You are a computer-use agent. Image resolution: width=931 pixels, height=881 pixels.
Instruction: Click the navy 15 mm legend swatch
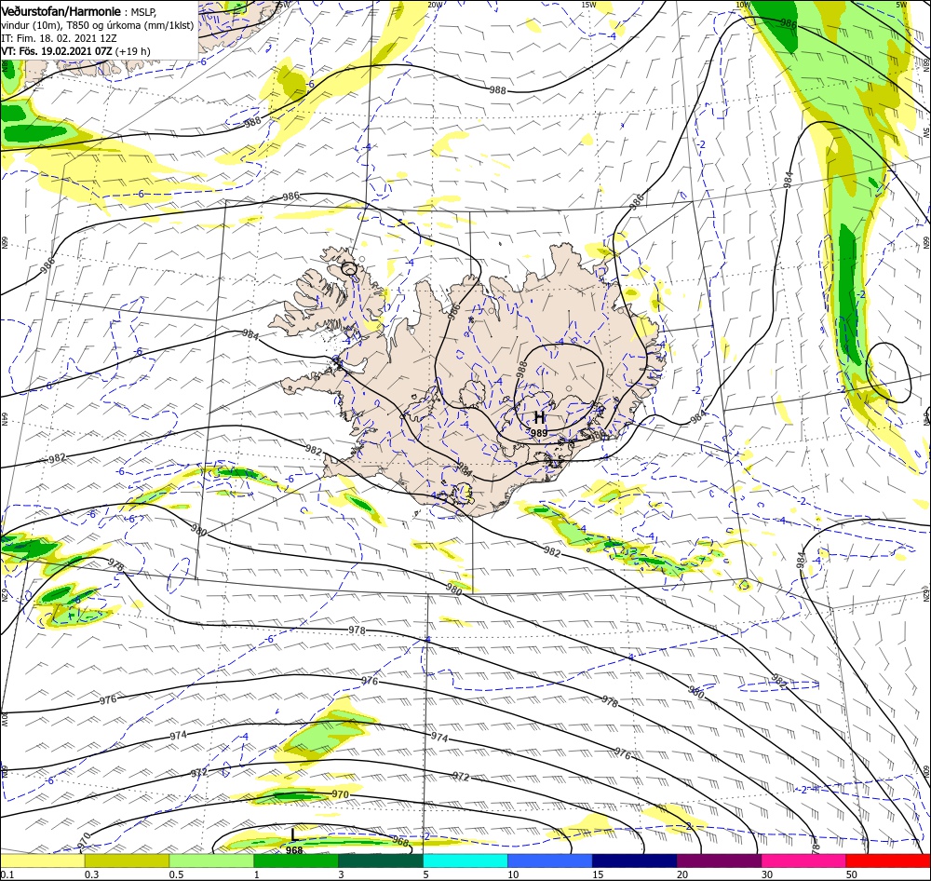click(x=635, y=861)
